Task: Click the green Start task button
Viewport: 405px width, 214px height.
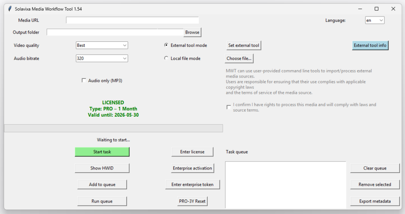Action: click(102, 152)
